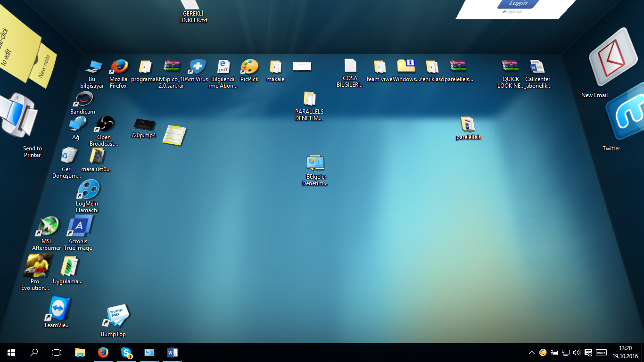Image resolution: width=644 pixels, height=362 pixels.
Task: Expand hidden icons in the system tray
Action: click(531, 352)
